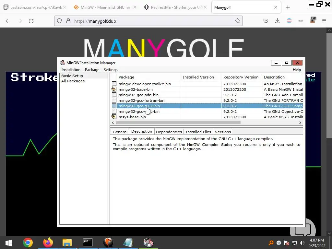
Task: Click the package list left scroll arrow
Action: 113,123
